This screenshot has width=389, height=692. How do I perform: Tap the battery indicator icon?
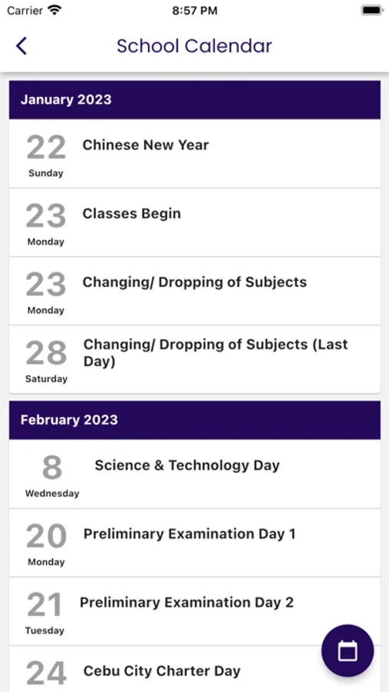[371, 10]
